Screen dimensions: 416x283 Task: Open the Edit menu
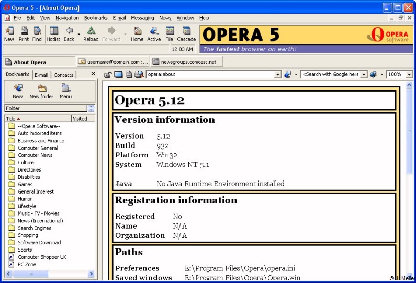click(30, 18)
